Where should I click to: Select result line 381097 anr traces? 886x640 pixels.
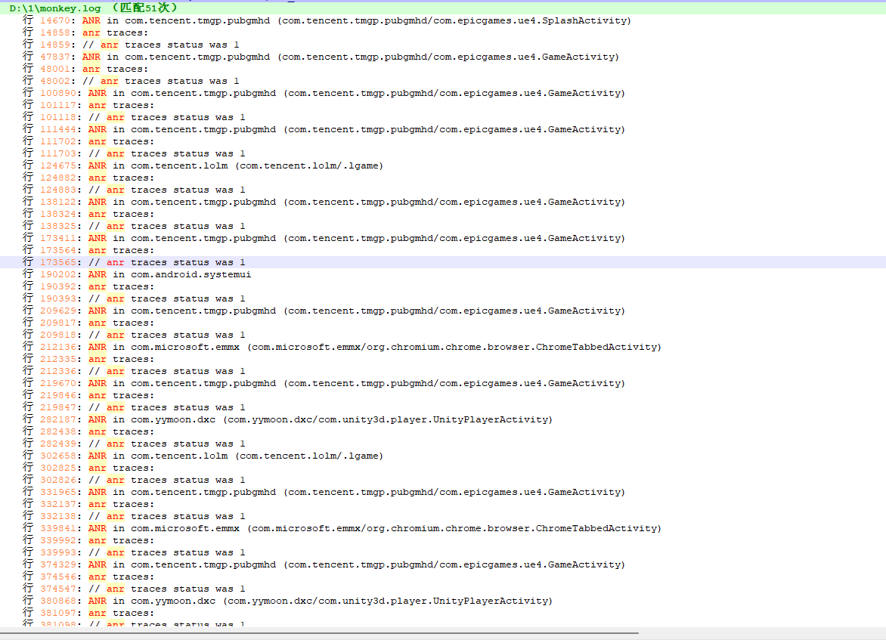[443, 613]
